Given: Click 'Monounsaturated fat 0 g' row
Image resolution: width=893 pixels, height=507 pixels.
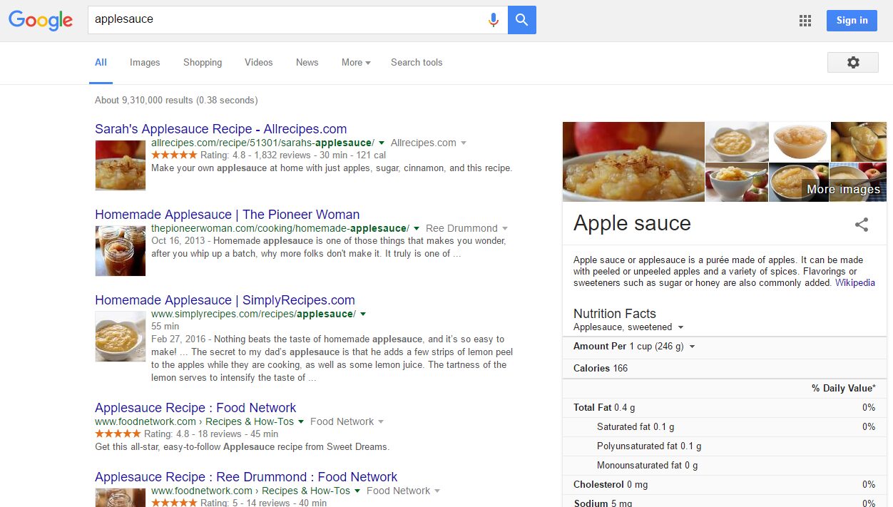Looking at the screenshot, I should (x=725, y=466).
